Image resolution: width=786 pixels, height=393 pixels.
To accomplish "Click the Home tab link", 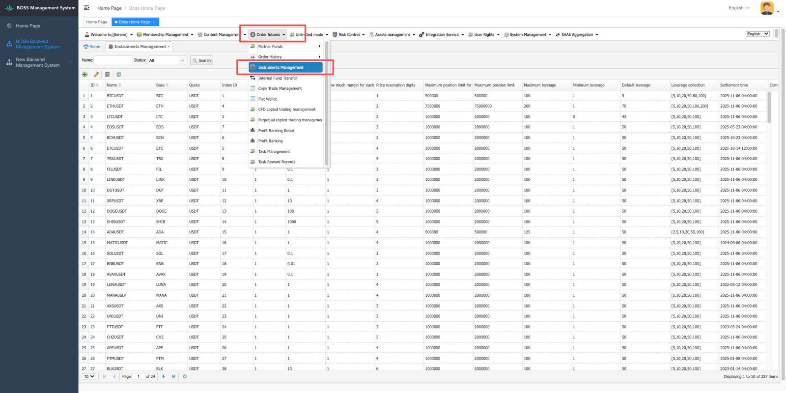I will (x=92, y=47).
